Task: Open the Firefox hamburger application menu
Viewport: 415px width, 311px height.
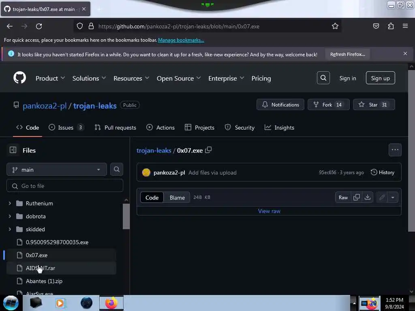Action: pos(405,26)
